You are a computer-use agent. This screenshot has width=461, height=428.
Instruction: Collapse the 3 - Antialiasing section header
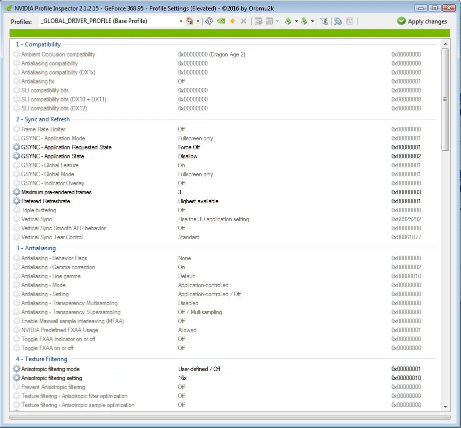pos(36,248)
